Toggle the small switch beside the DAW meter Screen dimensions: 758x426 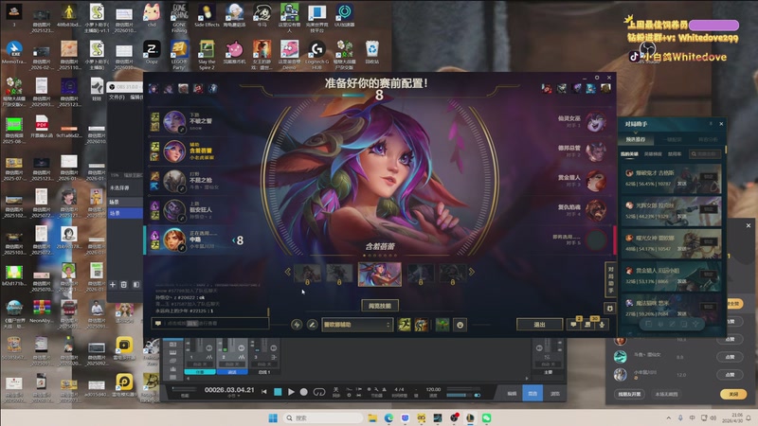pos(478,395)
